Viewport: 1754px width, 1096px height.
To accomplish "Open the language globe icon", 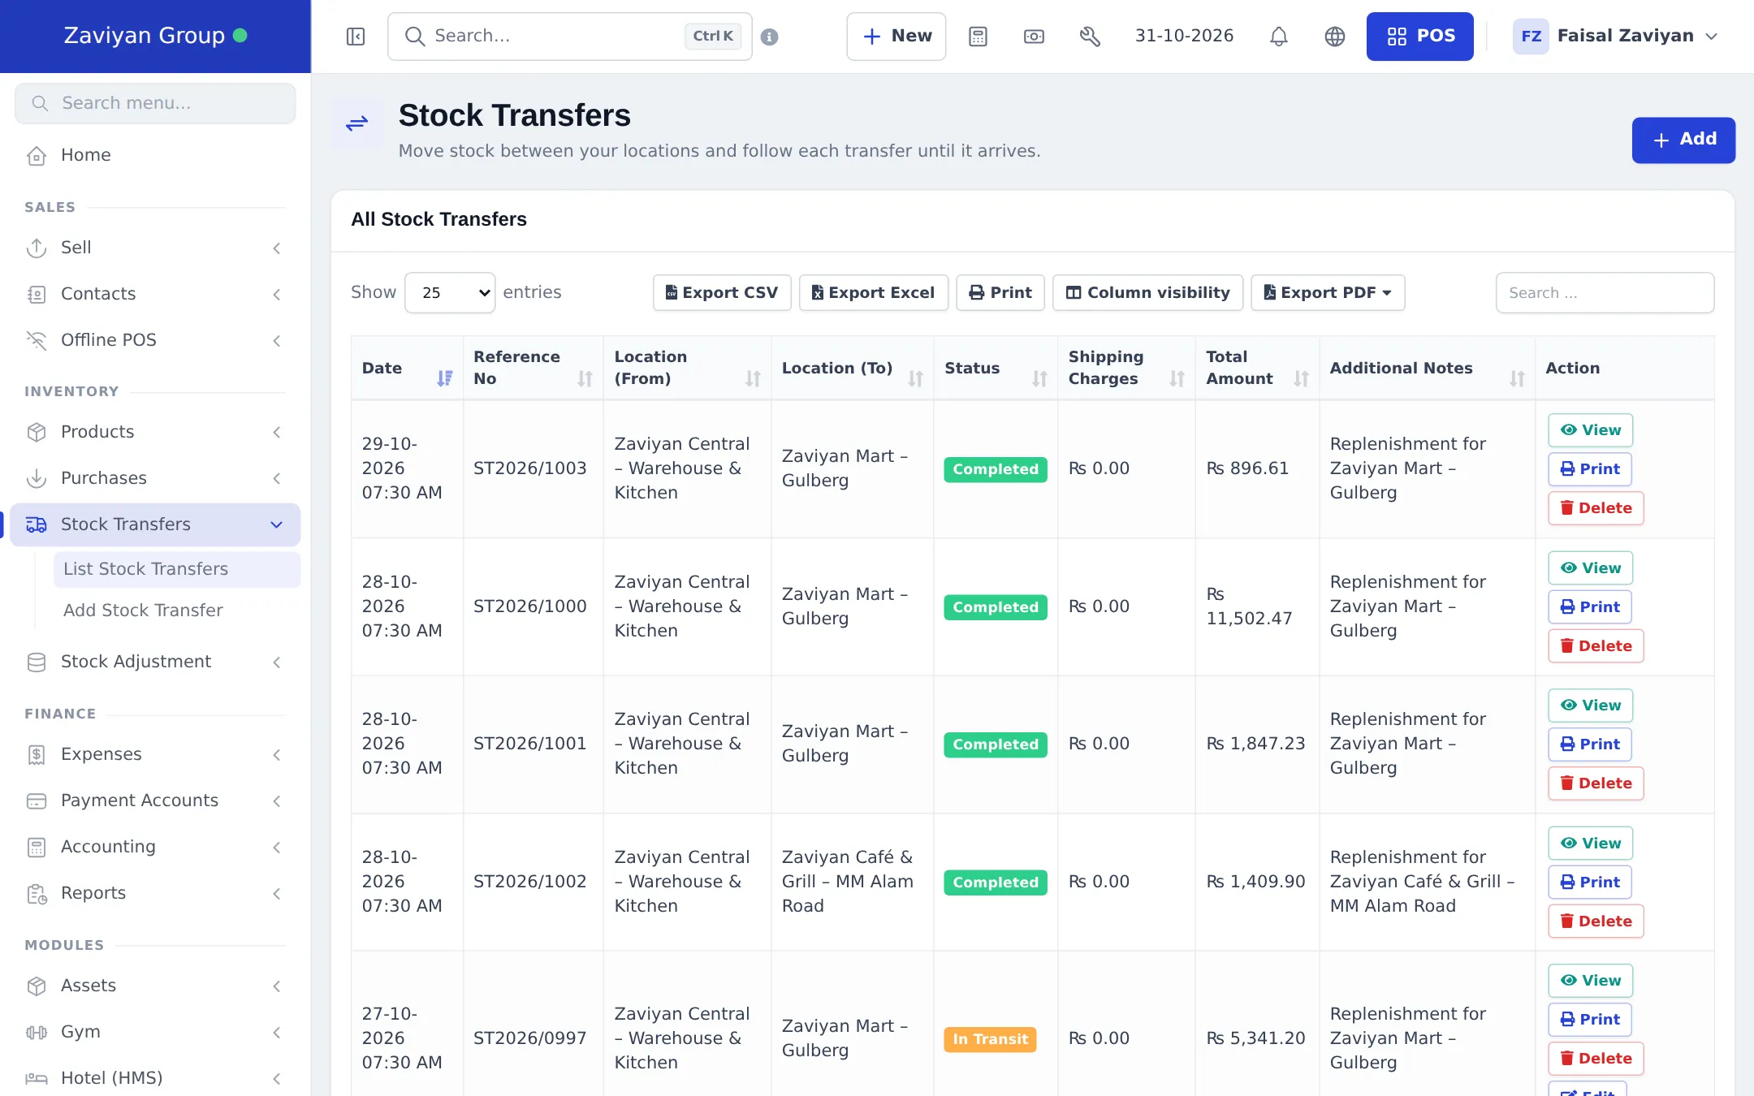I will [x=1335, y=37].
